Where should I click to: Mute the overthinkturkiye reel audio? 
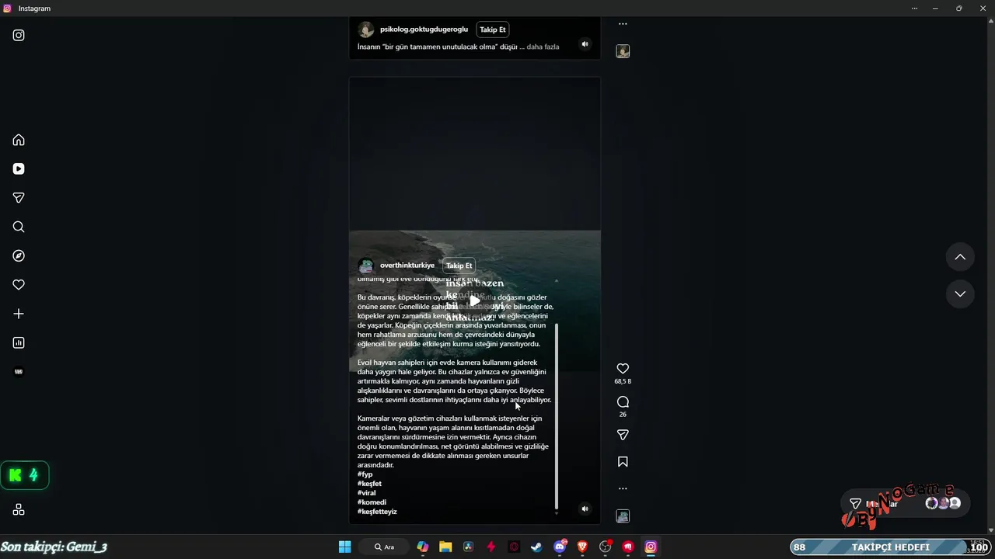click(585, 509)
